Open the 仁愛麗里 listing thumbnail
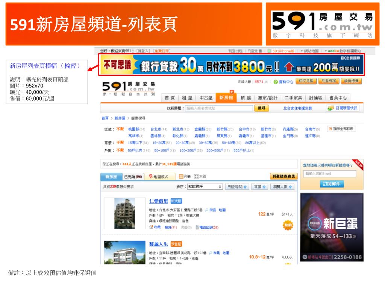 coord(124,213)
